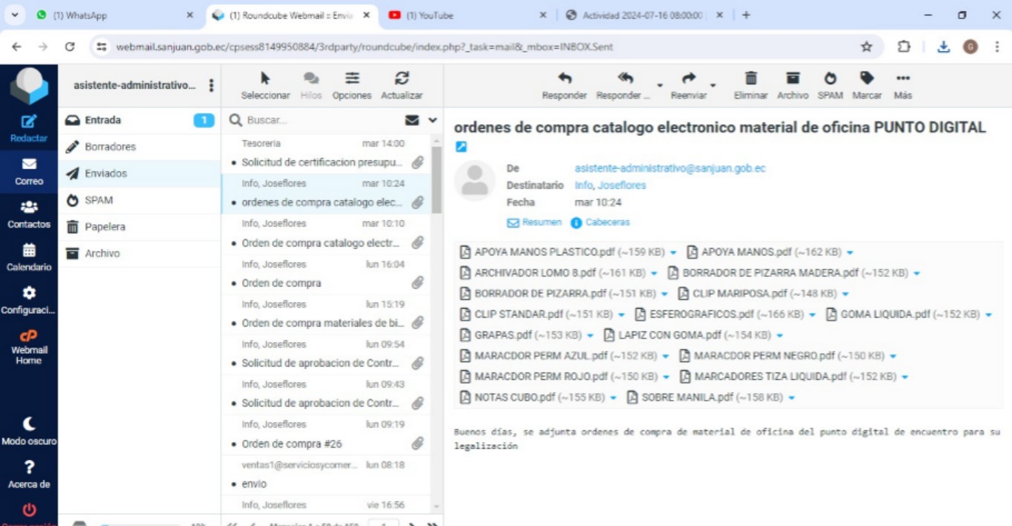Open the ESFEROGRAFICOS.pdf attachment
1012x526 pixels.
tap(701, 314)
